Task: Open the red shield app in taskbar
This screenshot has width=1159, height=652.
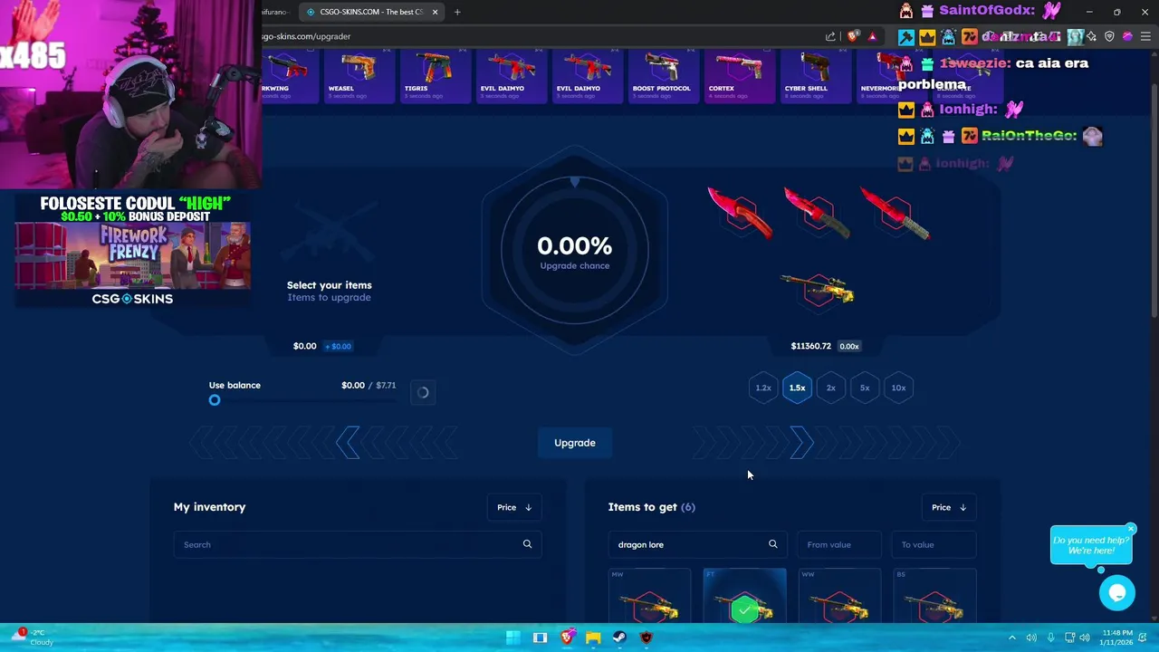Action: point(646,638)
